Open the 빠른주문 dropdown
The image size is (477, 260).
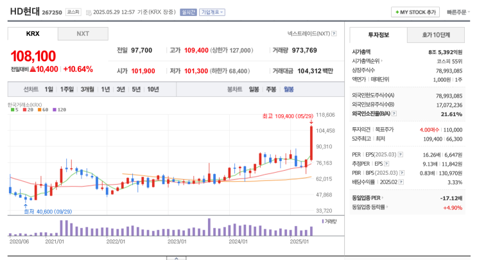[x=458, y=12]
